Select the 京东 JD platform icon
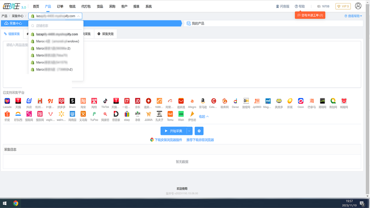The image size is (370, 208). click(x=138, y=101)
